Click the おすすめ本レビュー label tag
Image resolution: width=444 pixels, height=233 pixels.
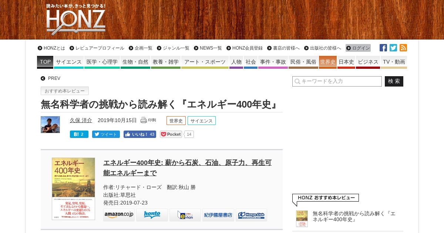(65, 91)
